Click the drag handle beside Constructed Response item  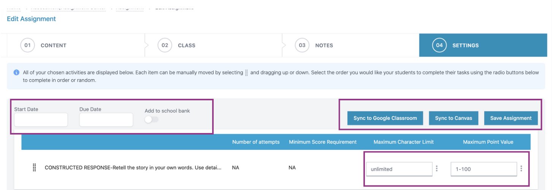pos(34,168)
